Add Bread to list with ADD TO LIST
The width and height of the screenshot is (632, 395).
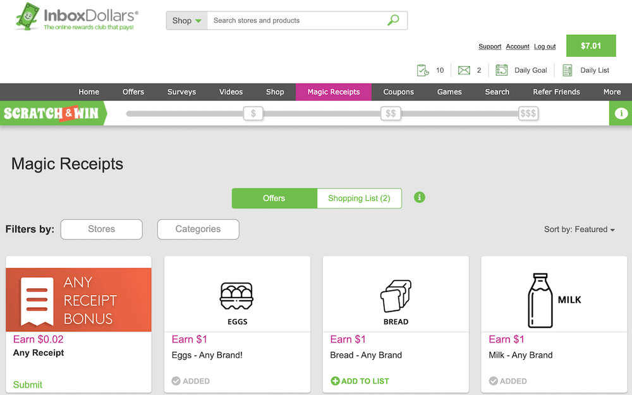(x=360, y=380)
